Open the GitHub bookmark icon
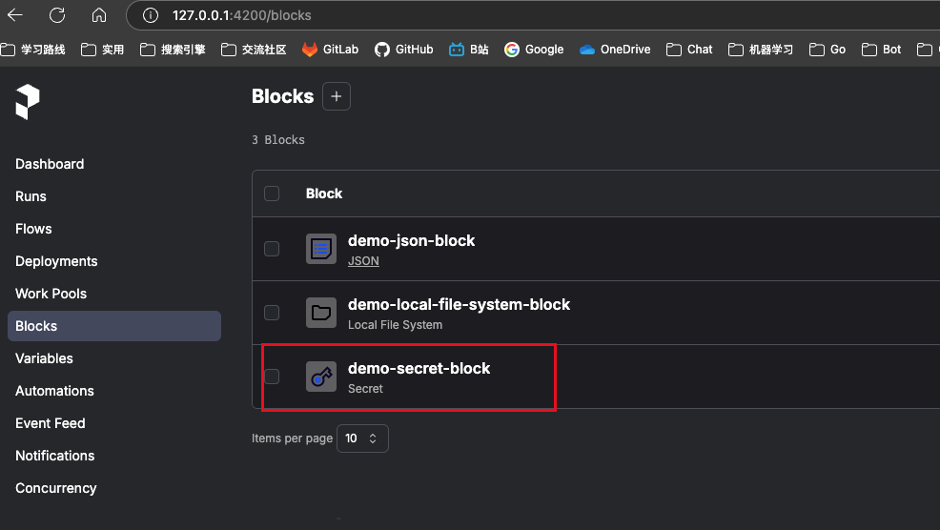940x530 pixels. pos(382,50)
